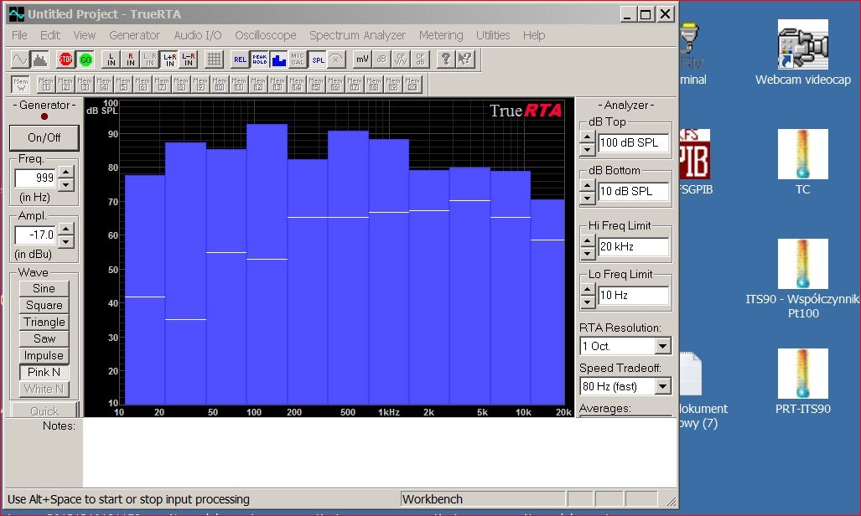Viewport: 861px width, 516px height.
Task: Select the L-R IN difference input icon
Action: click(x=189, y=59)
